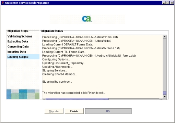This screenshot has height=123, width=175.
Task: Click 'Updating Attachments...' log line
Action: click(x=57, y=67)
